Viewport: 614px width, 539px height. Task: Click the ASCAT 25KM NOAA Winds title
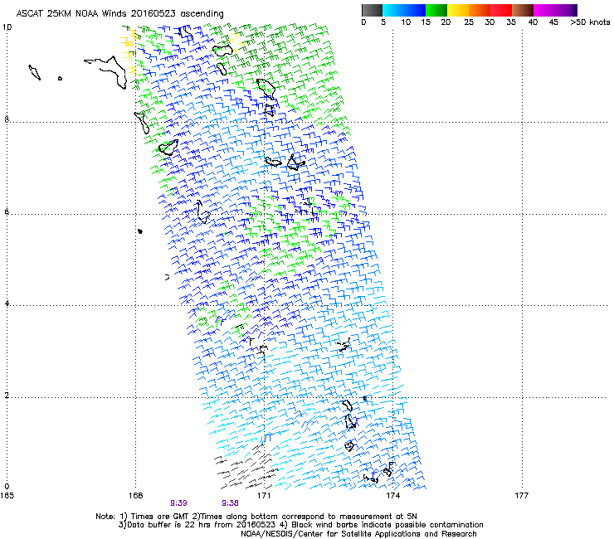119,13
